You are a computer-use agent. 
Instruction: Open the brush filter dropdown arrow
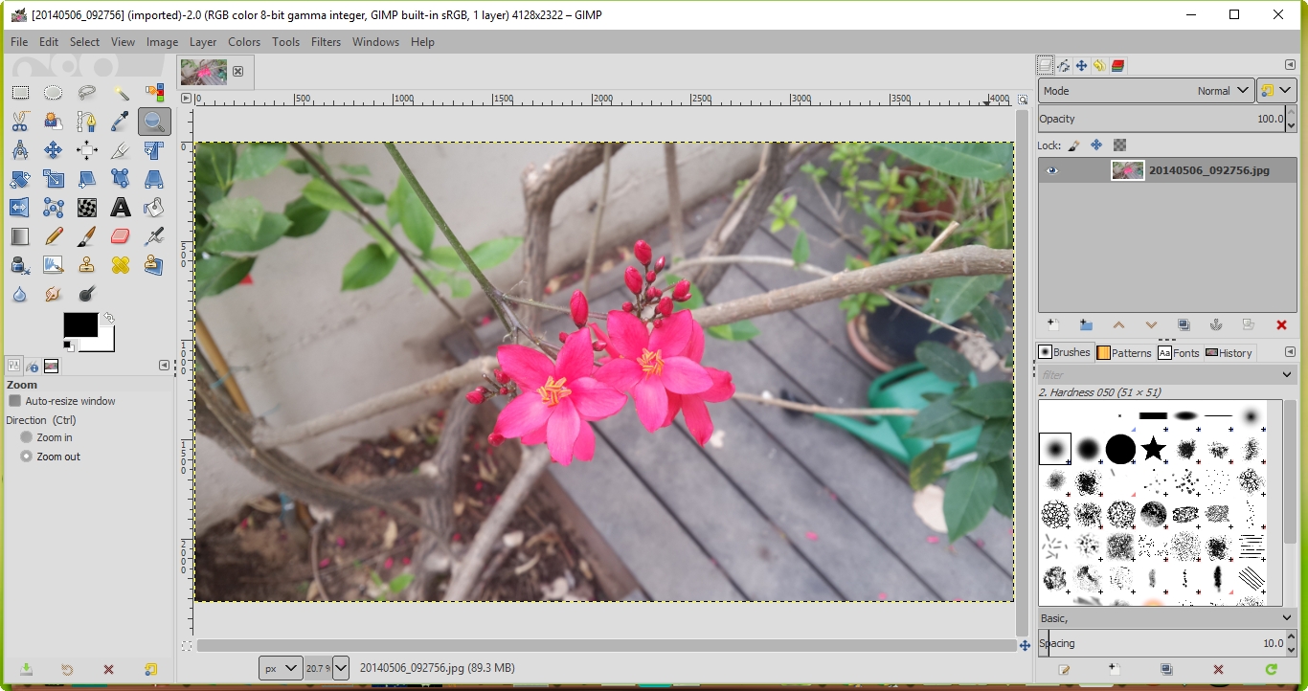1288,375
